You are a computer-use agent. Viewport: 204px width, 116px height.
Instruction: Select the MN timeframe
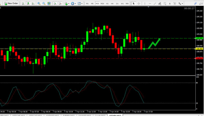127,4
